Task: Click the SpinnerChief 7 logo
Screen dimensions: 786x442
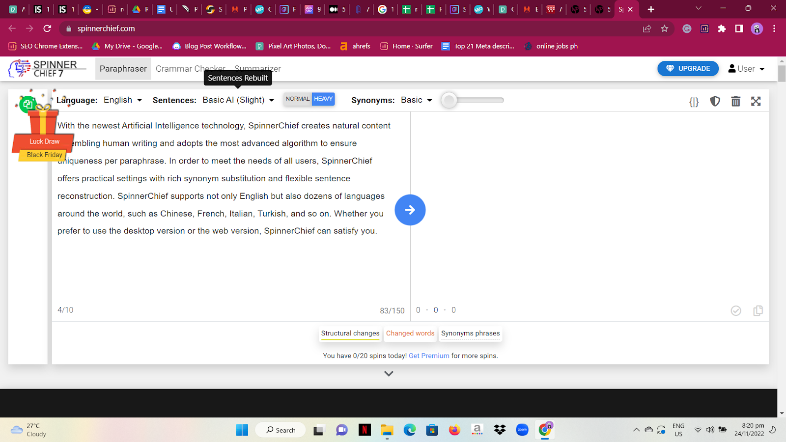Action: pyautogui.click(x=48, y=69)
